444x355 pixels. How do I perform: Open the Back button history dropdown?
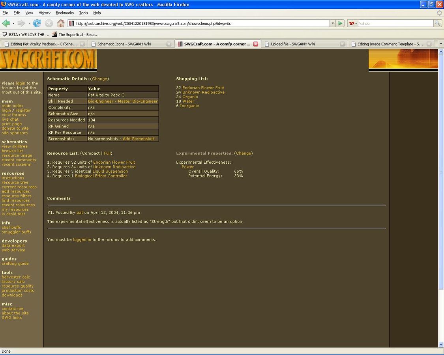13,23
